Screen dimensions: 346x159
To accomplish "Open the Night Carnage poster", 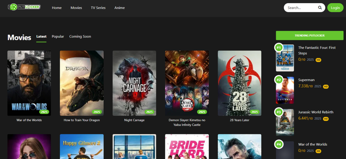I will point(134,83).
